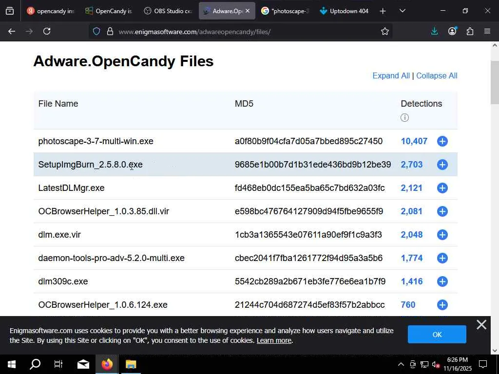Open the Firefox account menu
The image size is (499, 374).
[x=452, y=31]
